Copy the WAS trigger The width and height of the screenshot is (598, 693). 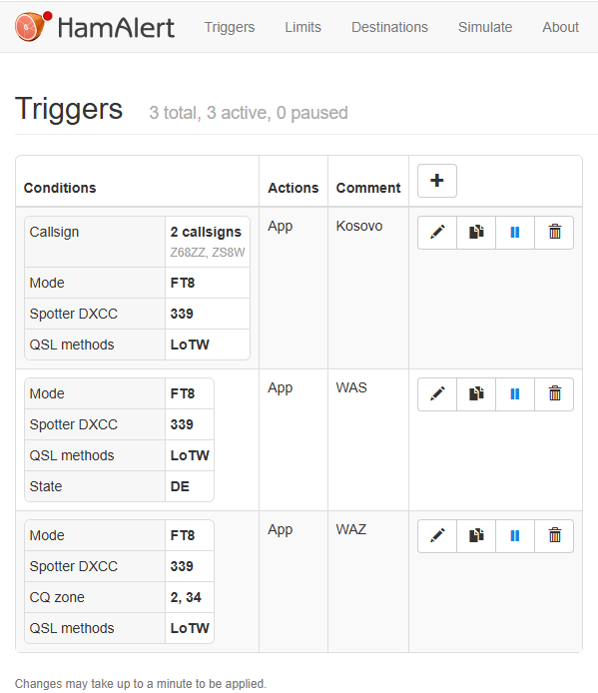click(x=476, y=394)
